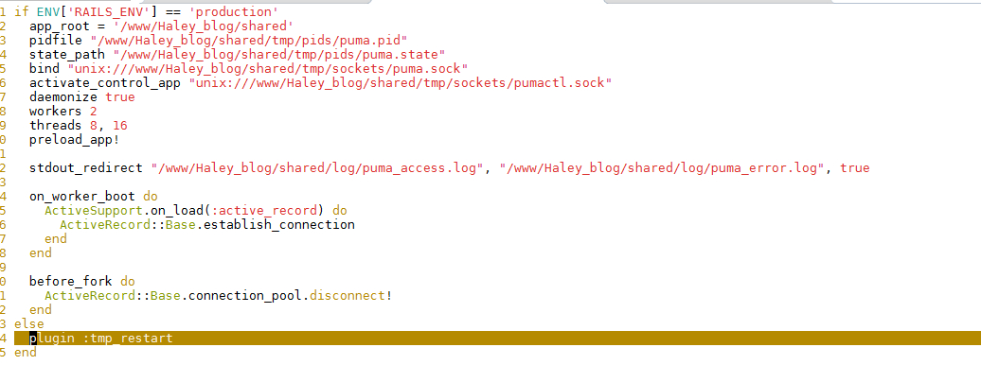This screenshot has height=365, width=981.
Task: Click the puma_access.log path string
Action: (x=317, y=167)
